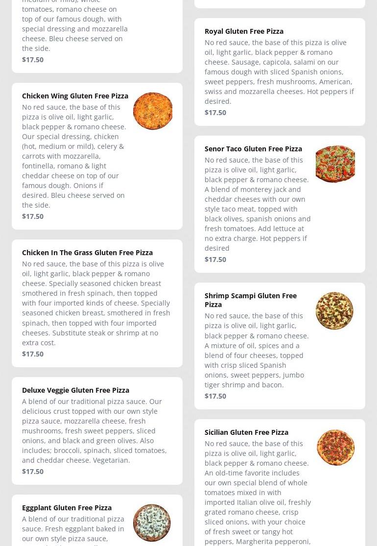Select the Shrimp Scampi pizza thumbnail

point(334,311)
